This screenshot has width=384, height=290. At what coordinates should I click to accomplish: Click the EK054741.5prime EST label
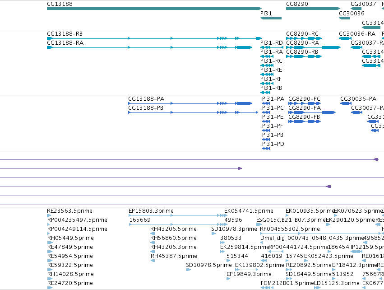(249, 211)
